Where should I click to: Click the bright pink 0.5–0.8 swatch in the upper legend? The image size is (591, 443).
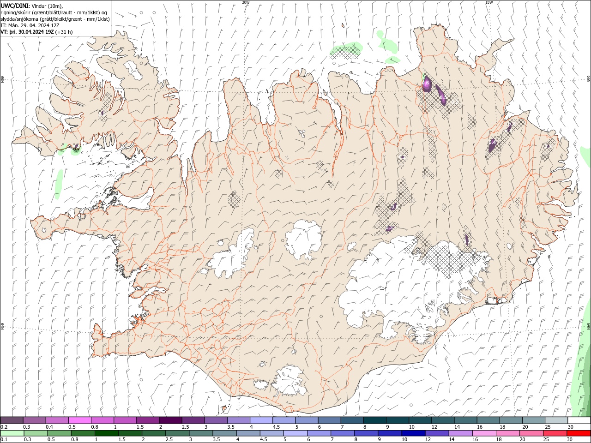(79, 420)
